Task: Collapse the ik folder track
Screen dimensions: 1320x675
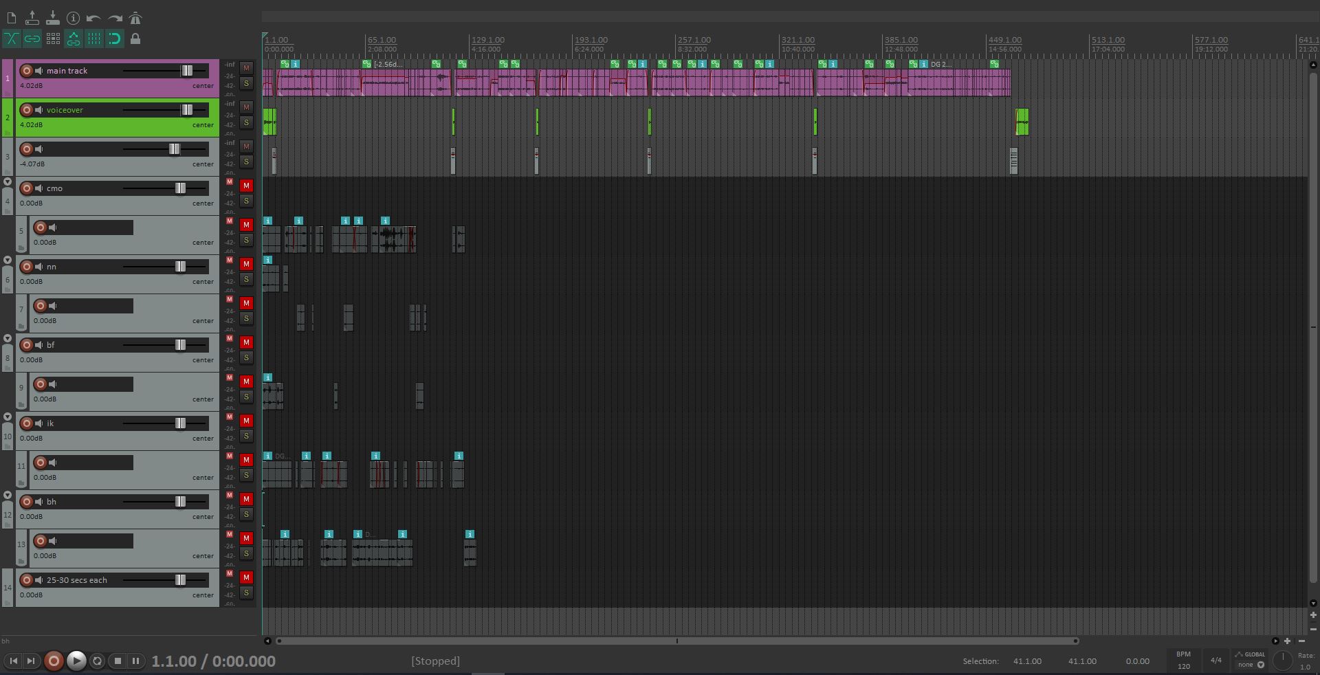Action: [8, 417]
